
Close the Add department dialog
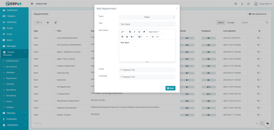point(177,8)
